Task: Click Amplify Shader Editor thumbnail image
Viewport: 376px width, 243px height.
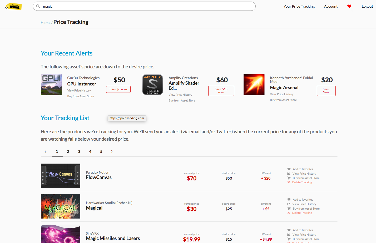Action: coord(153,85)
